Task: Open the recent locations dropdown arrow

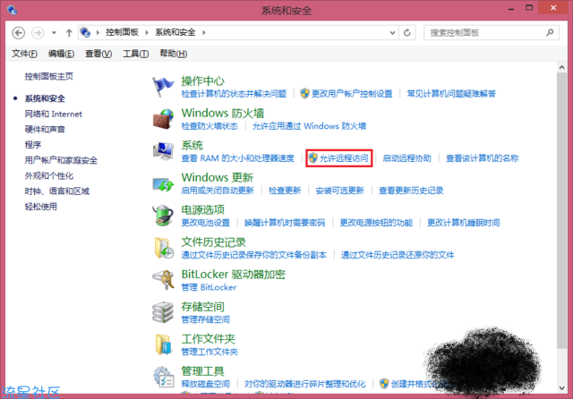Action: click(54, 33)
